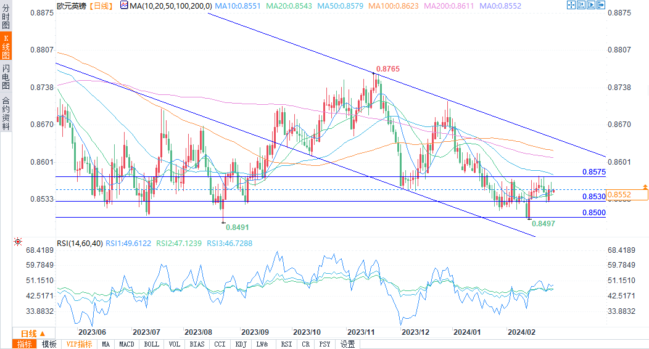649x349 pixels.
Task: Switch to the 闪电图 side tab
Action: pos(6,77)
